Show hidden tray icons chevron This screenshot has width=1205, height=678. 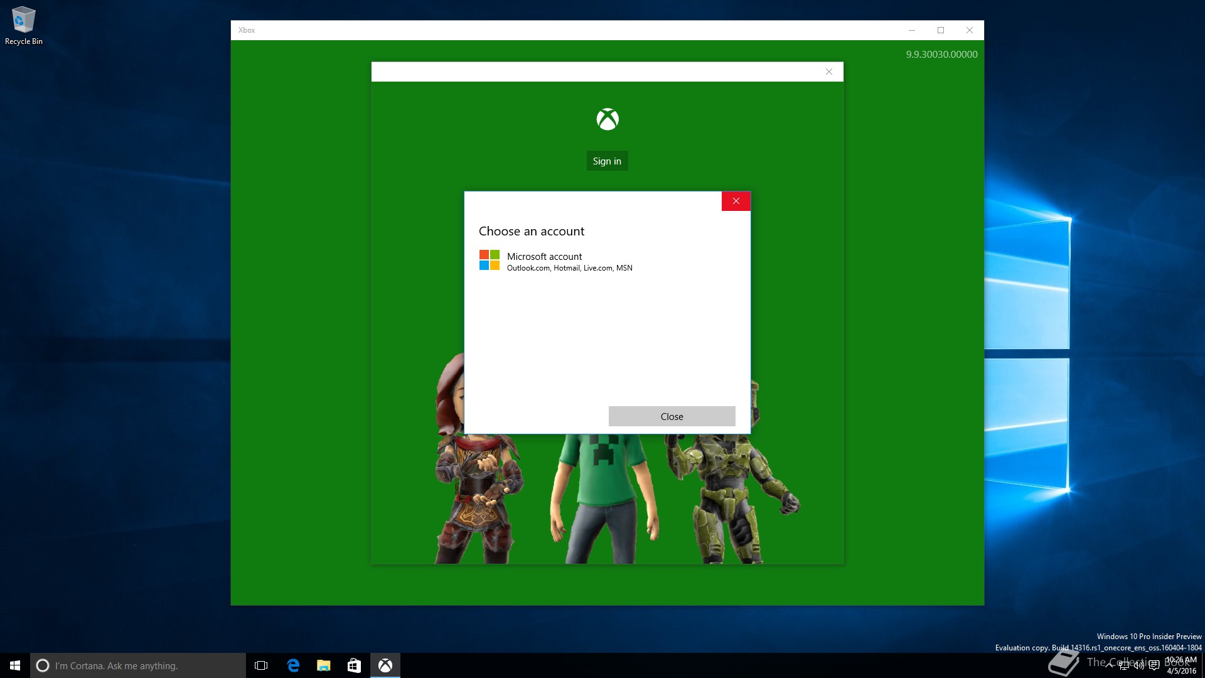click(1108, 665)
